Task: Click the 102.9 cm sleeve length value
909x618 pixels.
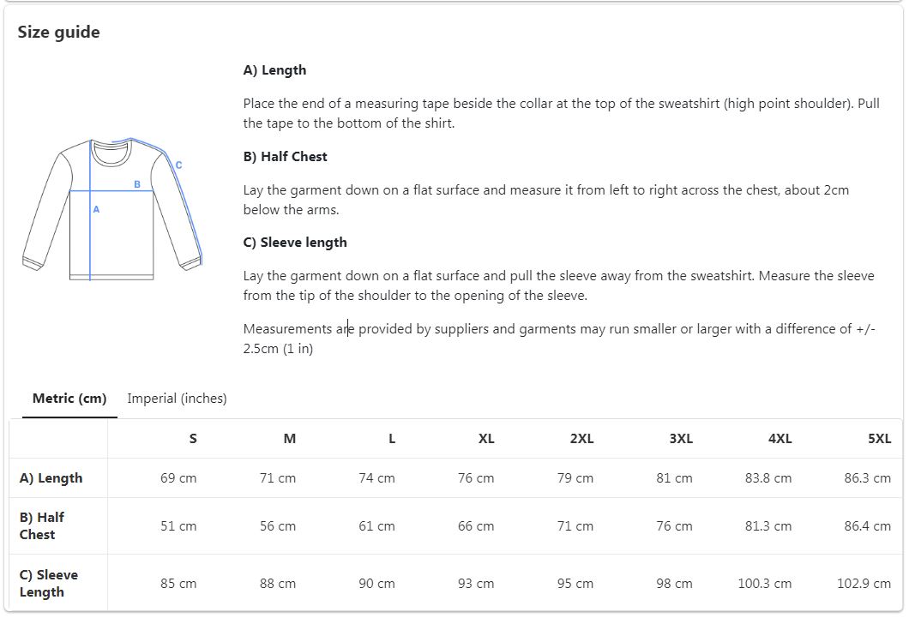Action: click(x=864, y=583)
